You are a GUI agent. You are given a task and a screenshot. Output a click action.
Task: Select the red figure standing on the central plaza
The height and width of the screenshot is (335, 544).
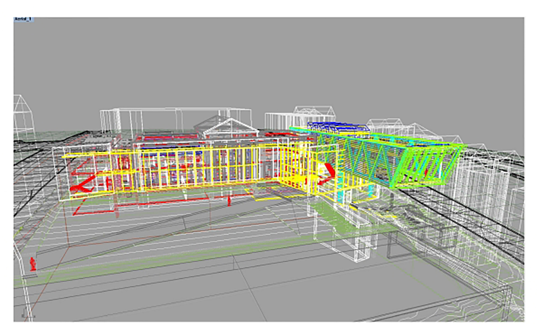coord(229,201)
